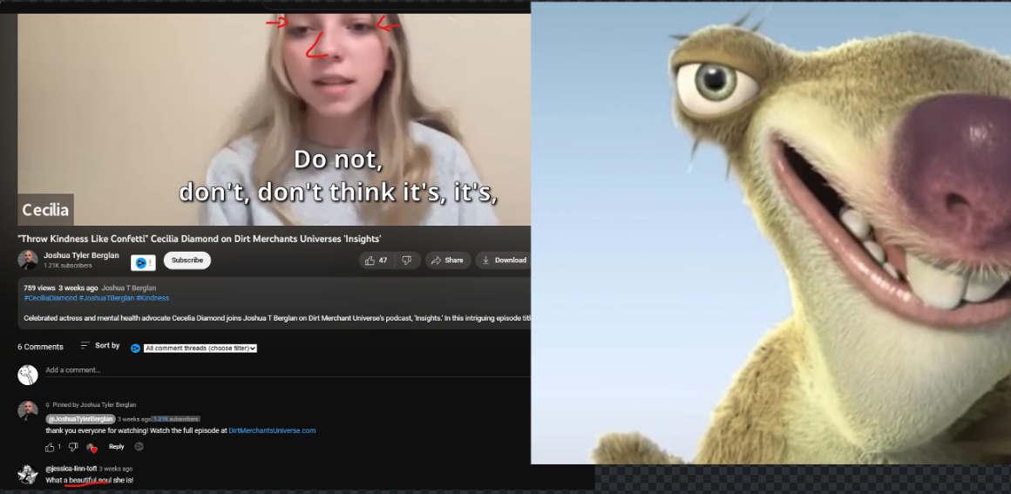Click the '3 weeks ago' timestamp on jessica's comment
This screenshot has height=494, width=1011.
(x=116, y=469)
